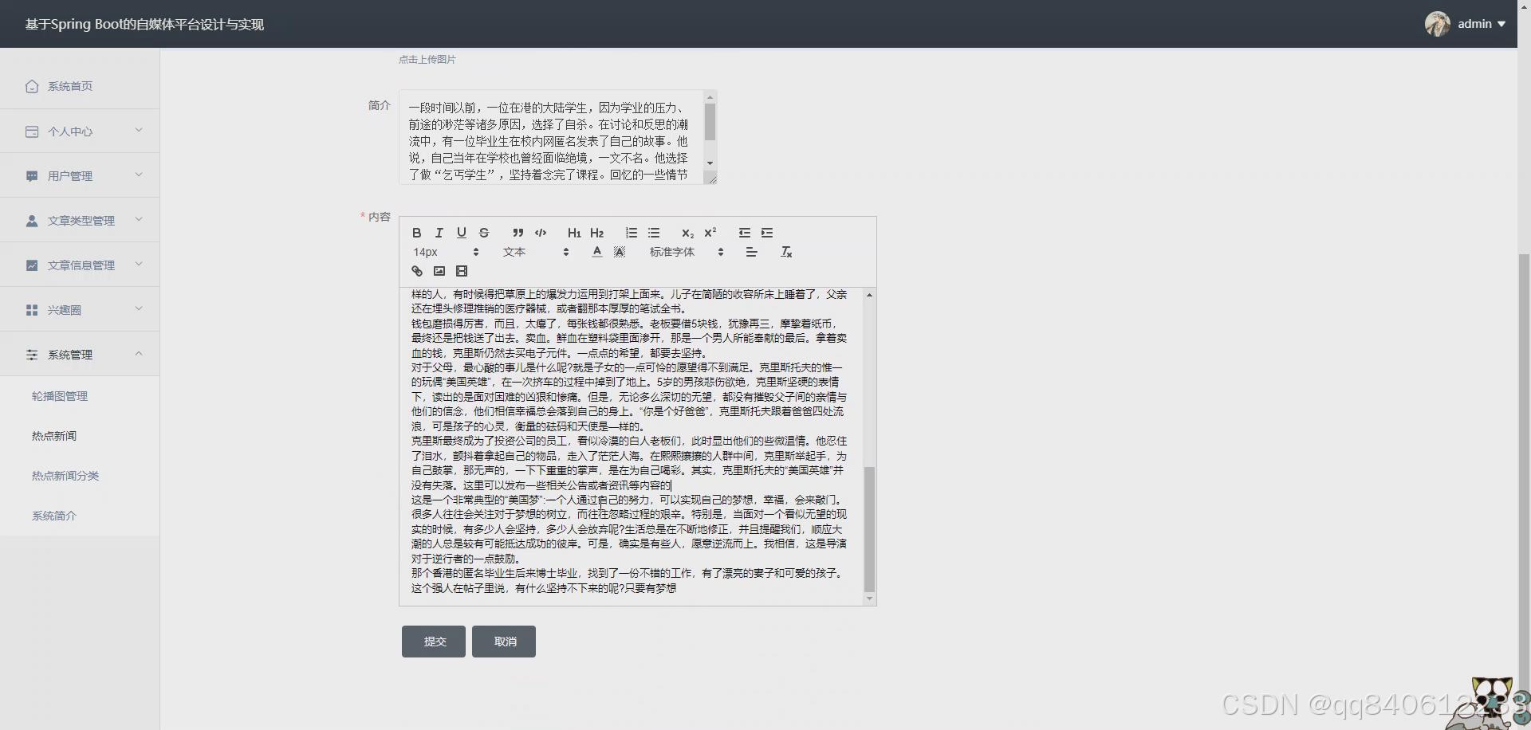Collapse the 系统管理 menu section
Viewport: 1531px width, 730px height.
tap(80, 354)
